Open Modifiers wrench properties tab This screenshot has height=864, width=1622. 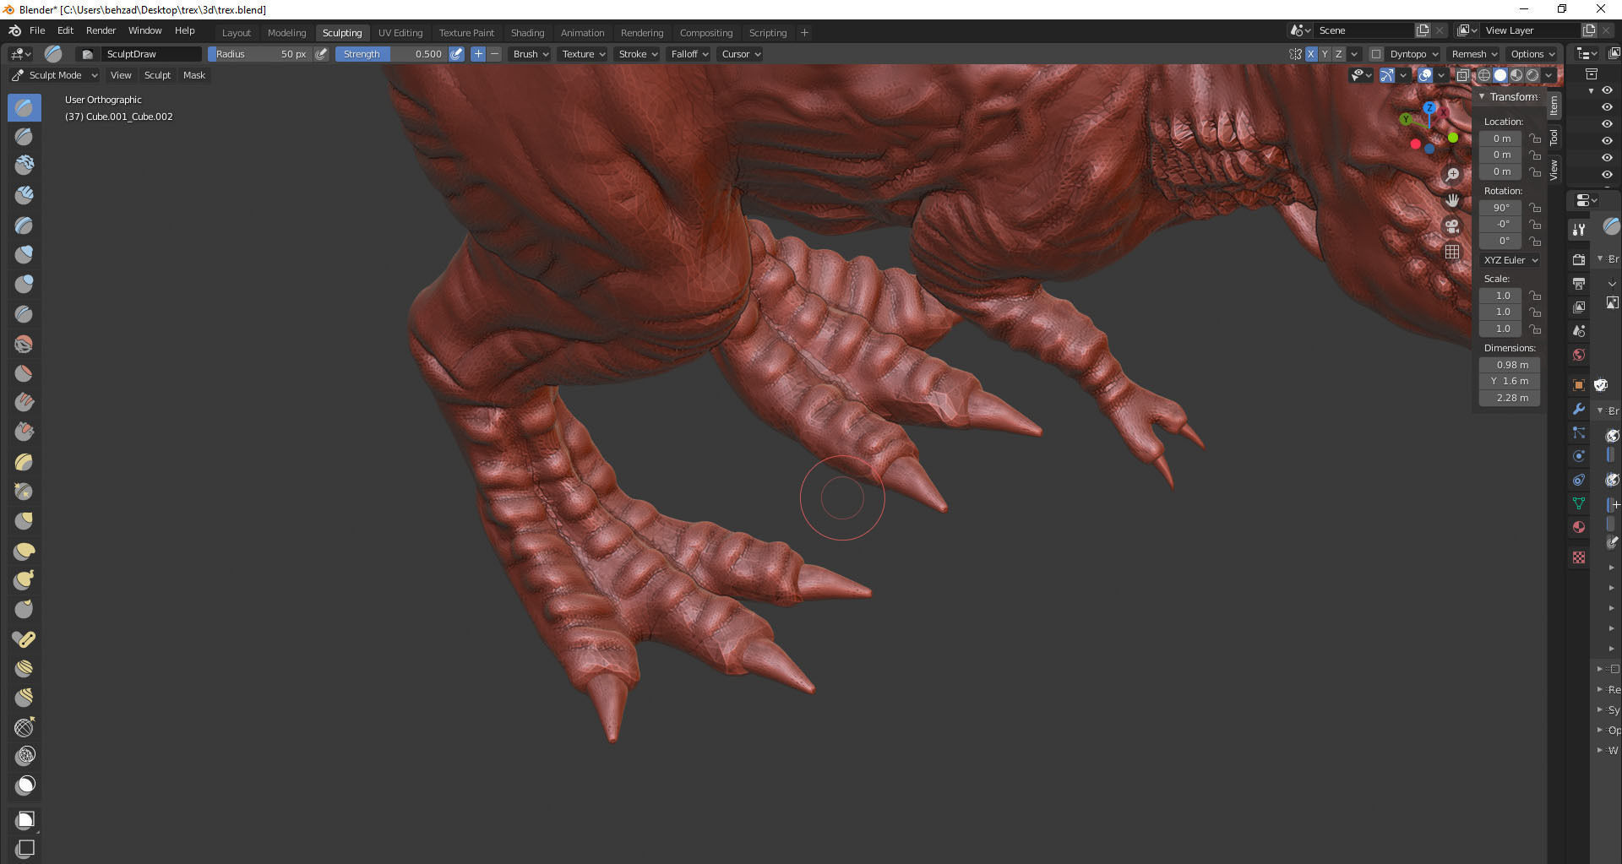tap(1578, 409)
